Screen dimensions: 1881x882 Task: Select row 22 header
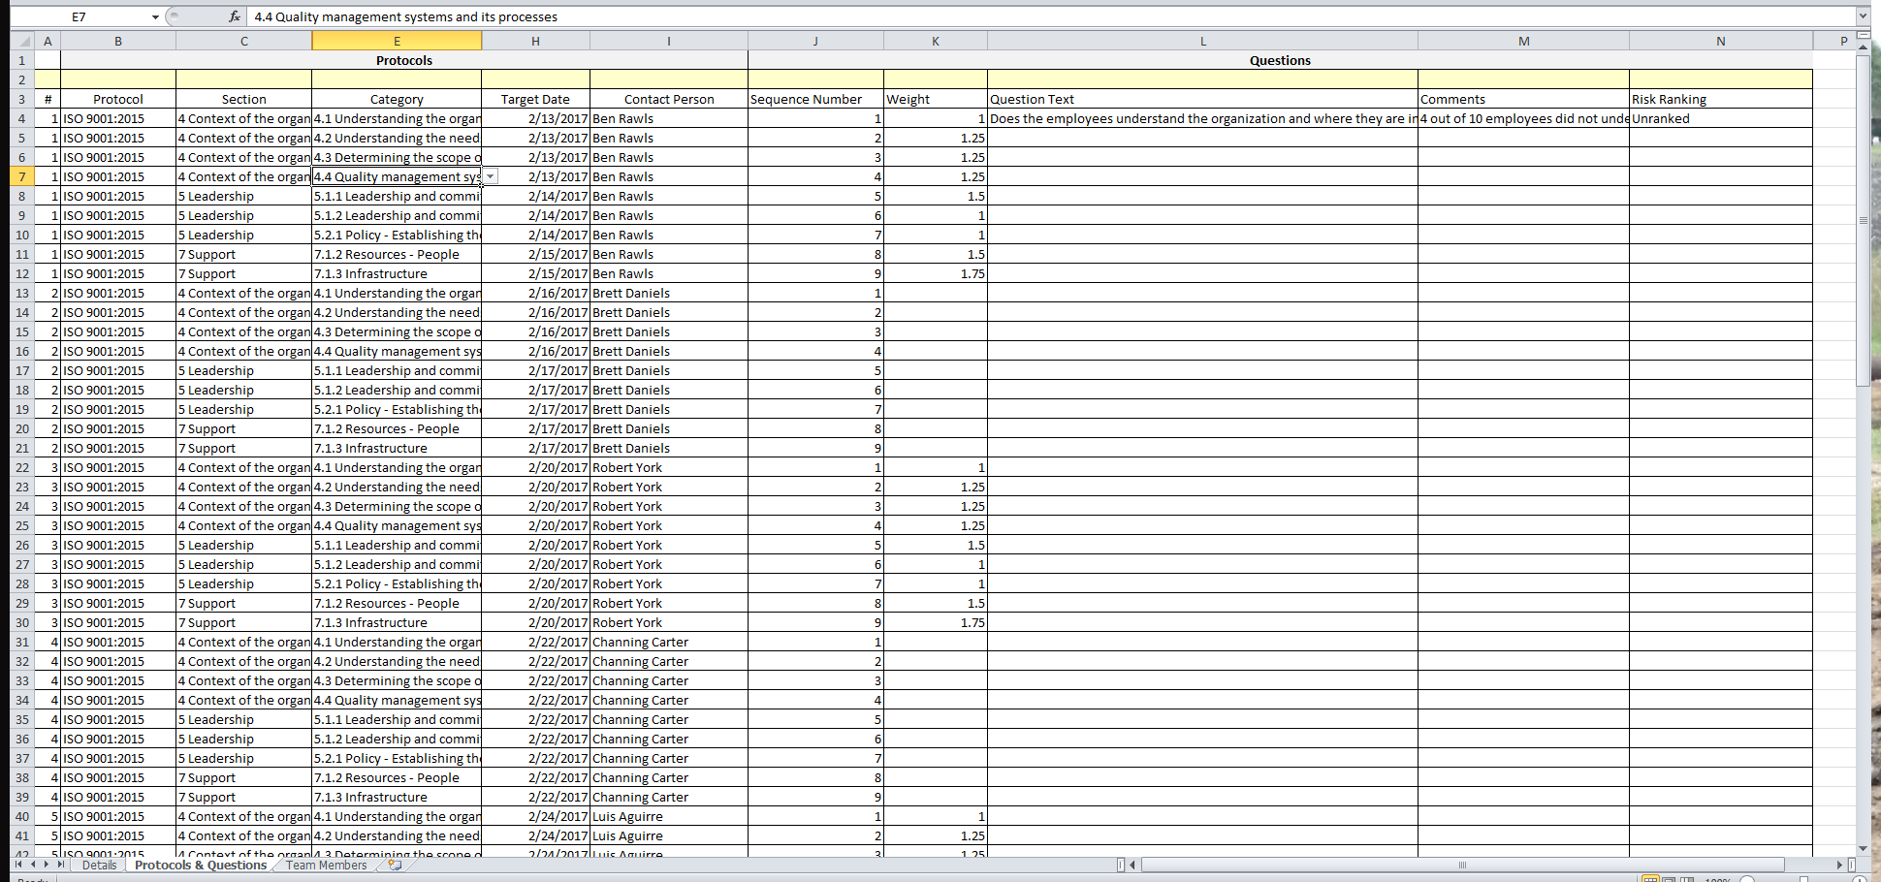(x=21, y=467)
